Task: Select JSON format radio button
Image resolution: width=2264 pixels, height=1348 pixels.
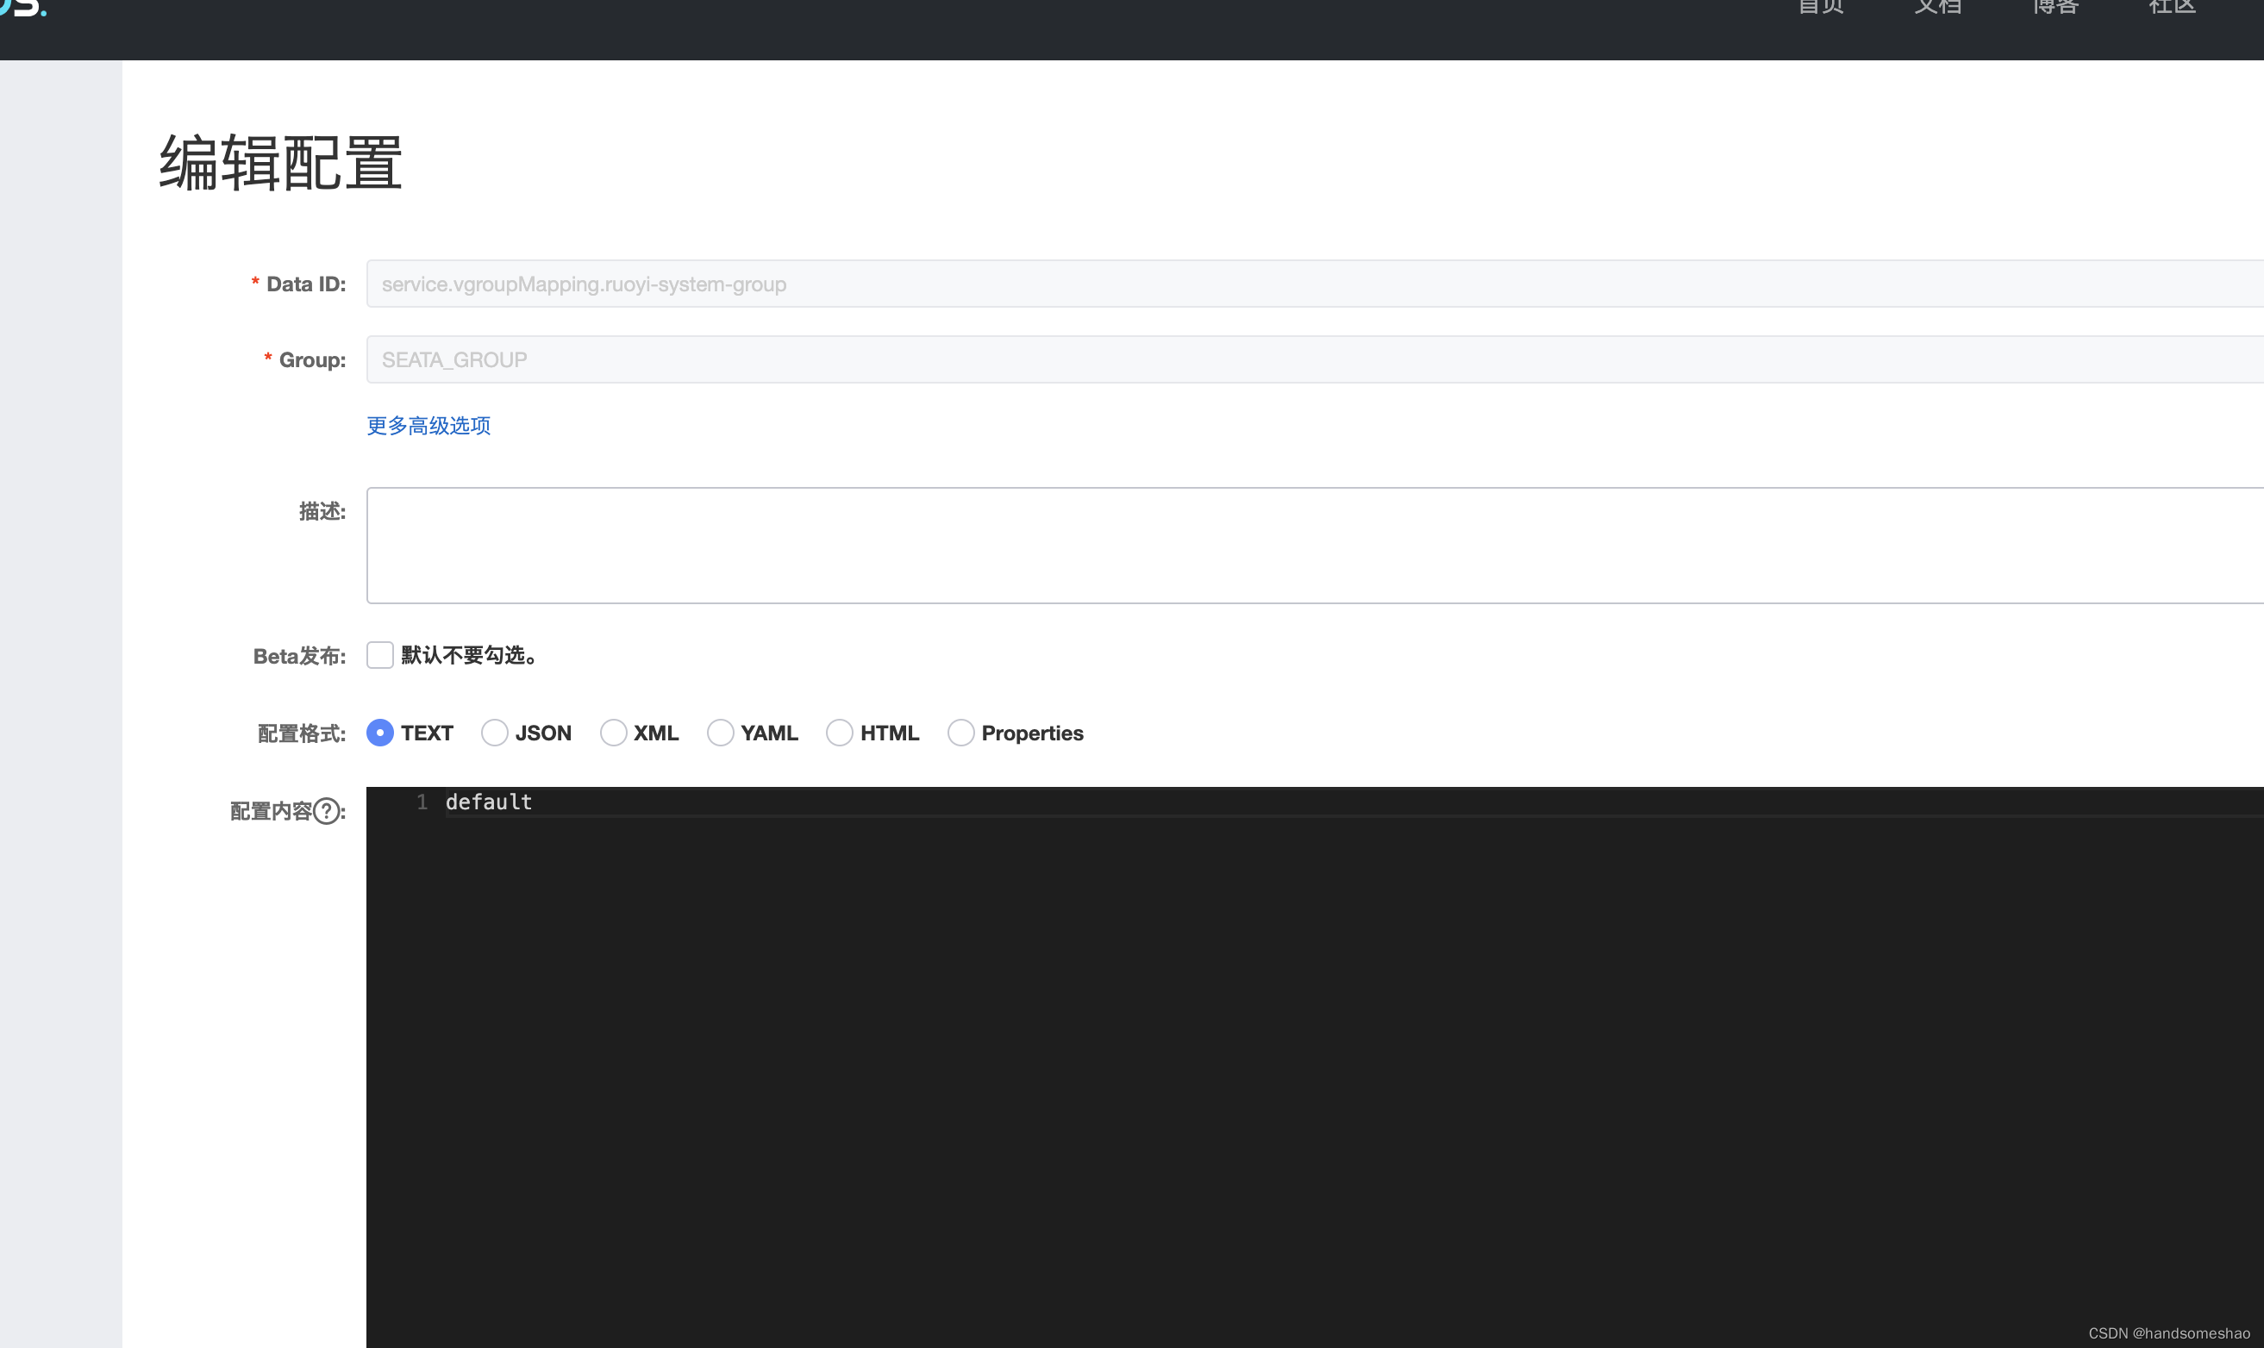Action: [x=494, y=732]
